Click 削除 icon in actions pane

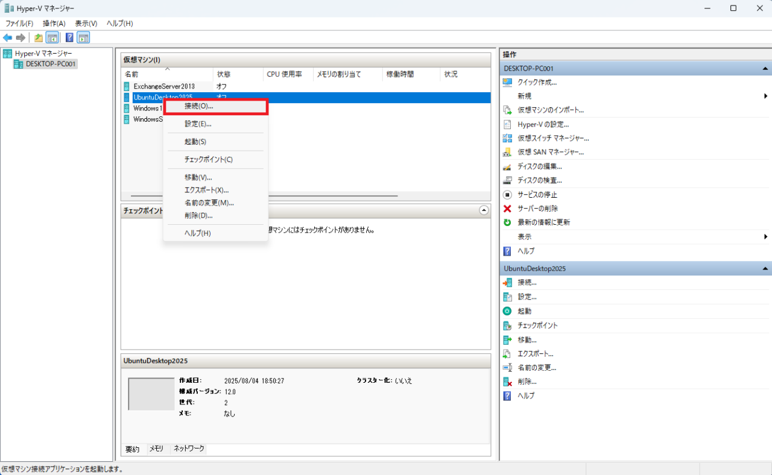pyautogui.click(x=507, y=382)
